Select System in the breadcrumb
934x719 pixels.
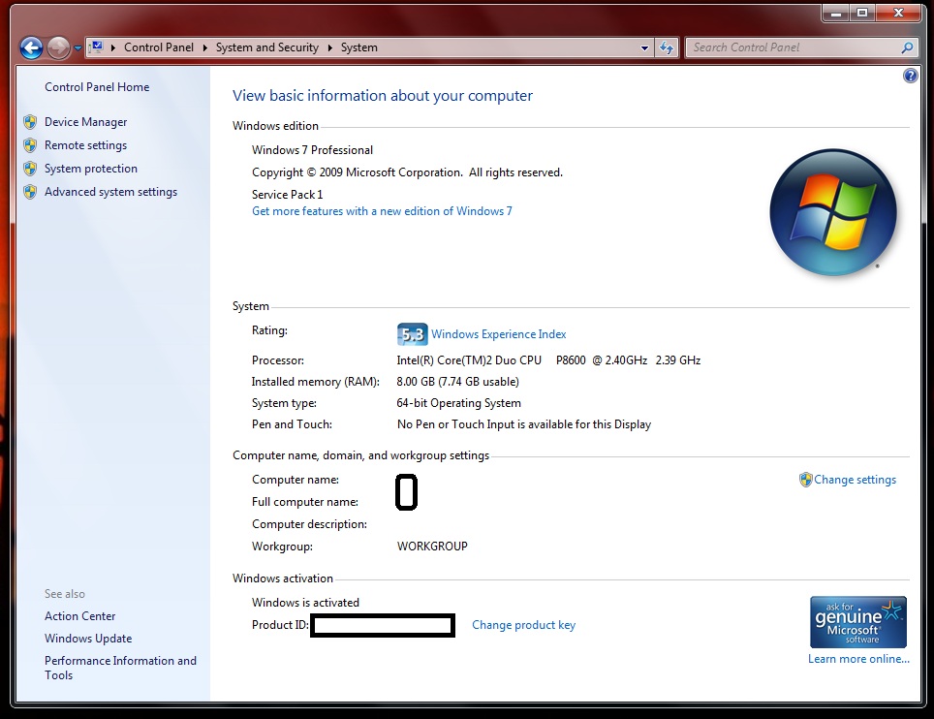[359, 47]
